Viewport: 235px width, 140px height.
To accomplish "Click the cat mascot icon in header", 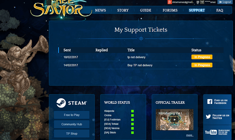I will pos(198,2).
